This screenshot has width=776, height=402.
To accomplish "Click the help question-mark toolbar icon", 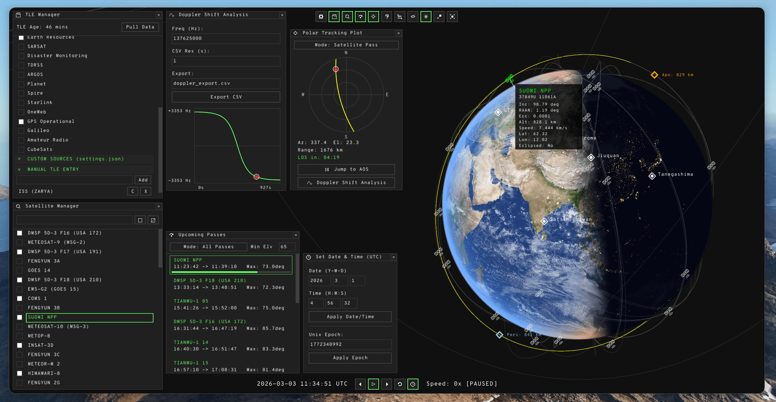I will (x=387, y=16).
